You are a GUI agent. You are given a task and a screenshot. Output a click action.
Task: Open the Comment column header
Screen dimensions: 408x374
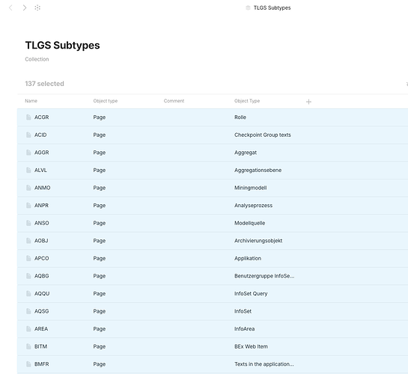pyautogui.click(x=174, y=101)
